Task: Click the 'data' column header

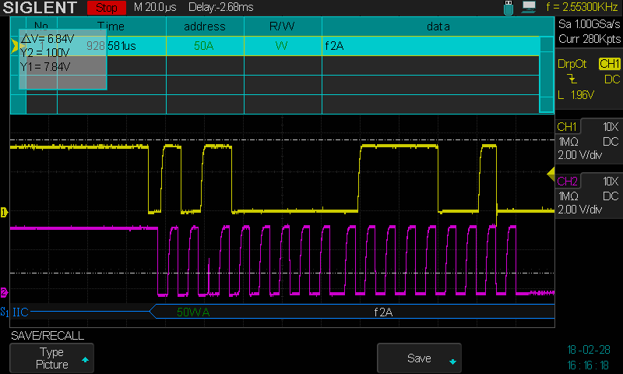Action: (438, 26)
